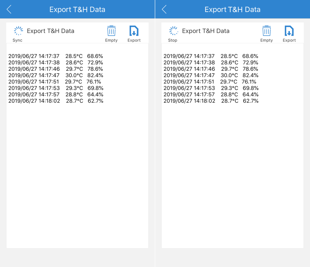Click the Empty trash icon in right panel
The image size is (310, 267).
(x=266, y=31)
